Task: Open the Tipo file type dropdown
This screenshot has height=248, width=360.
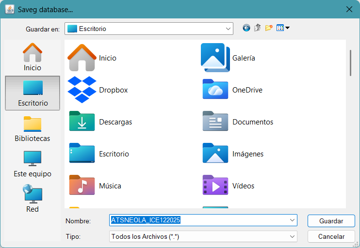Action: point(292,236)
